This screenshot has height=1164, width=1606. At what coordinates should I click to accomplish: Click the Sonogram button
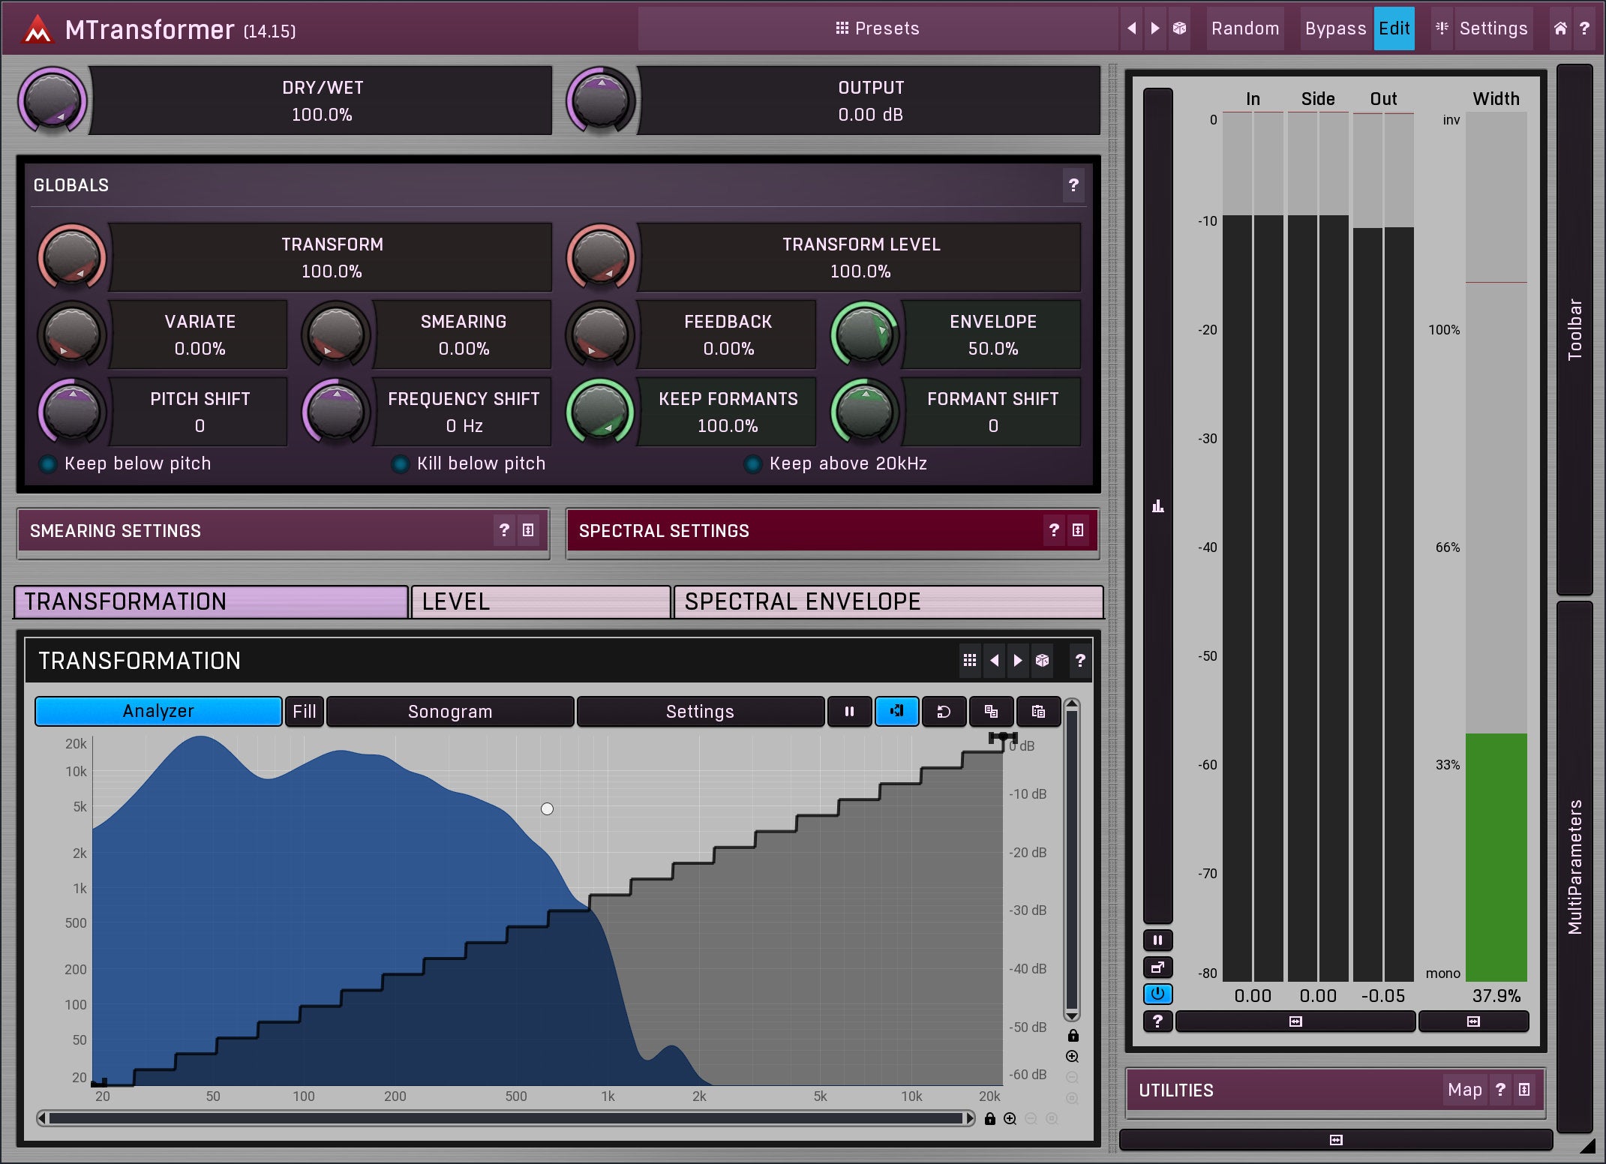point(450,711)
